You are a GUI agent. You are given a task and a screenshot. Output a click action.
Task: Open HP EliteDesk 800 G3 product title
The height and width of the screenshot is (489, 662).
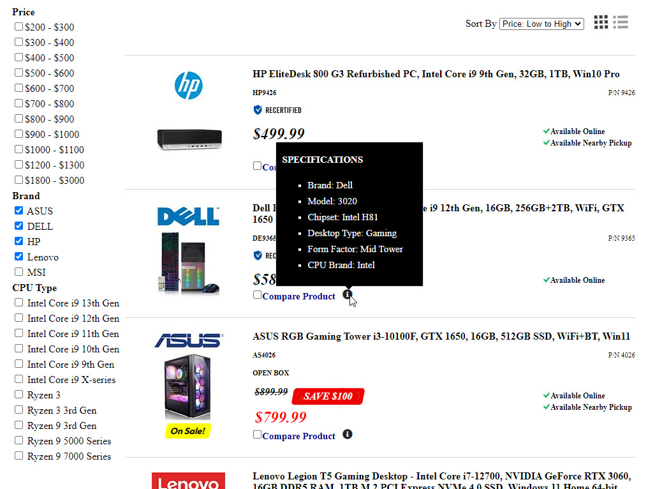(436, 74)
